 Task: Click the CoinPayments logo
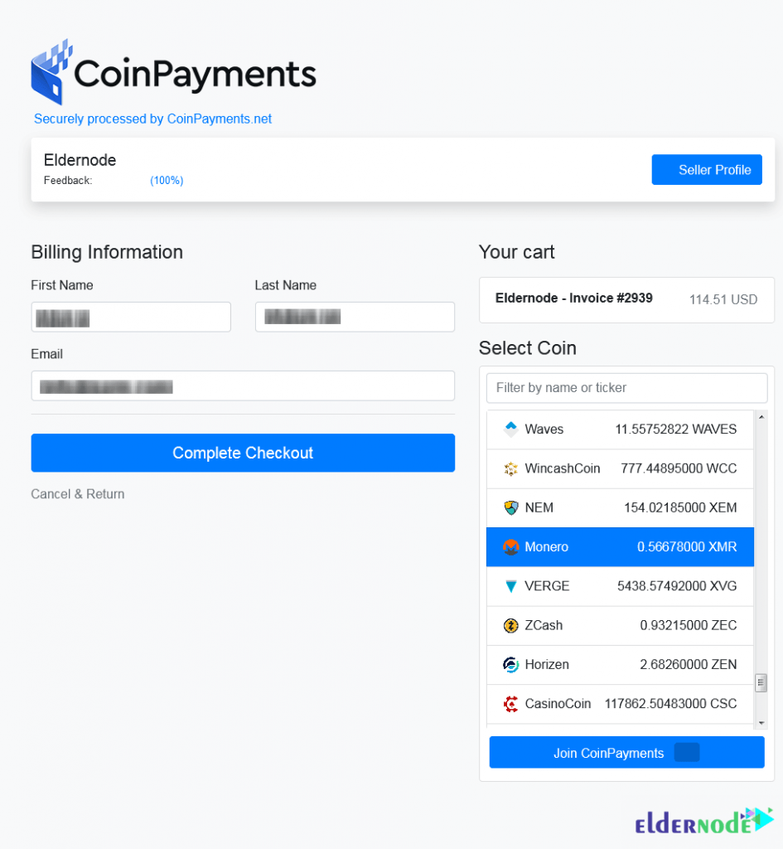point(174,73)
